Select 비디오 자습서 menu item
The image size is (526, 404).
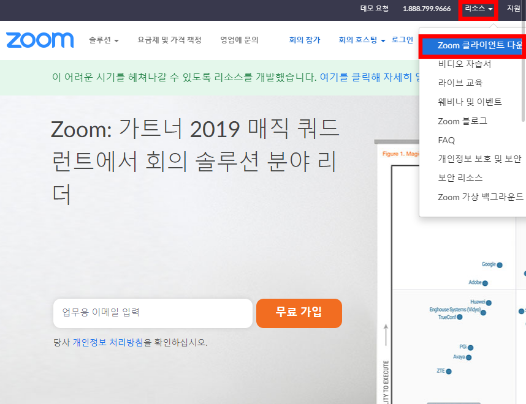(464, 64)
